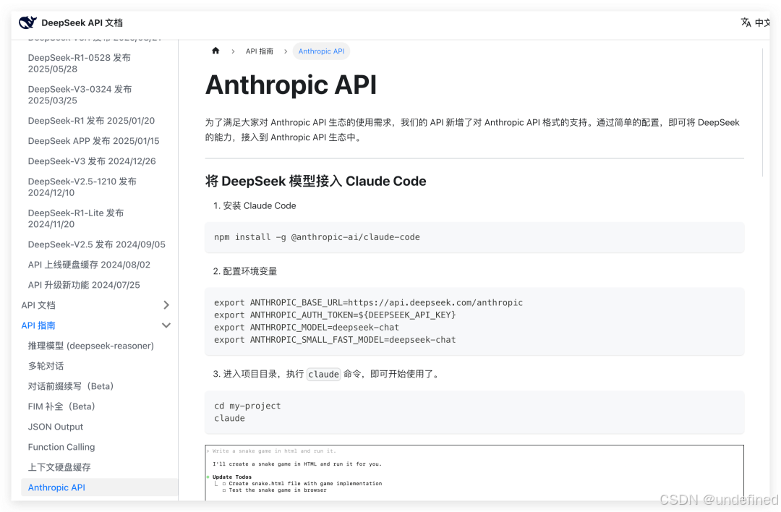Click the 将 DeepSeek 模型接入 Claude Code heading
Image resolution: width=781 pixels, height=512 pixels.
[316, 181]
